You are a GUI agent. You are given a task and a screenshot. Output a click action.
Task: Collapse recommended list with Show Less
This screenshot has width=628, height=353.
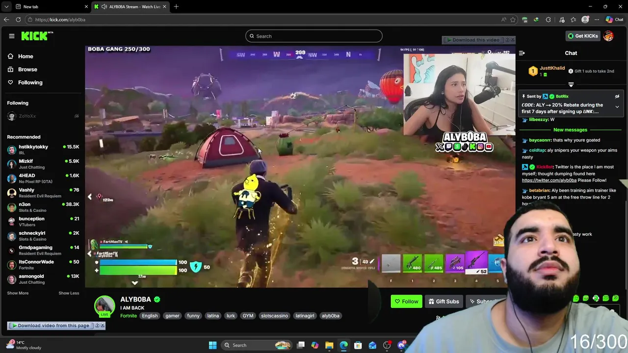69,293
